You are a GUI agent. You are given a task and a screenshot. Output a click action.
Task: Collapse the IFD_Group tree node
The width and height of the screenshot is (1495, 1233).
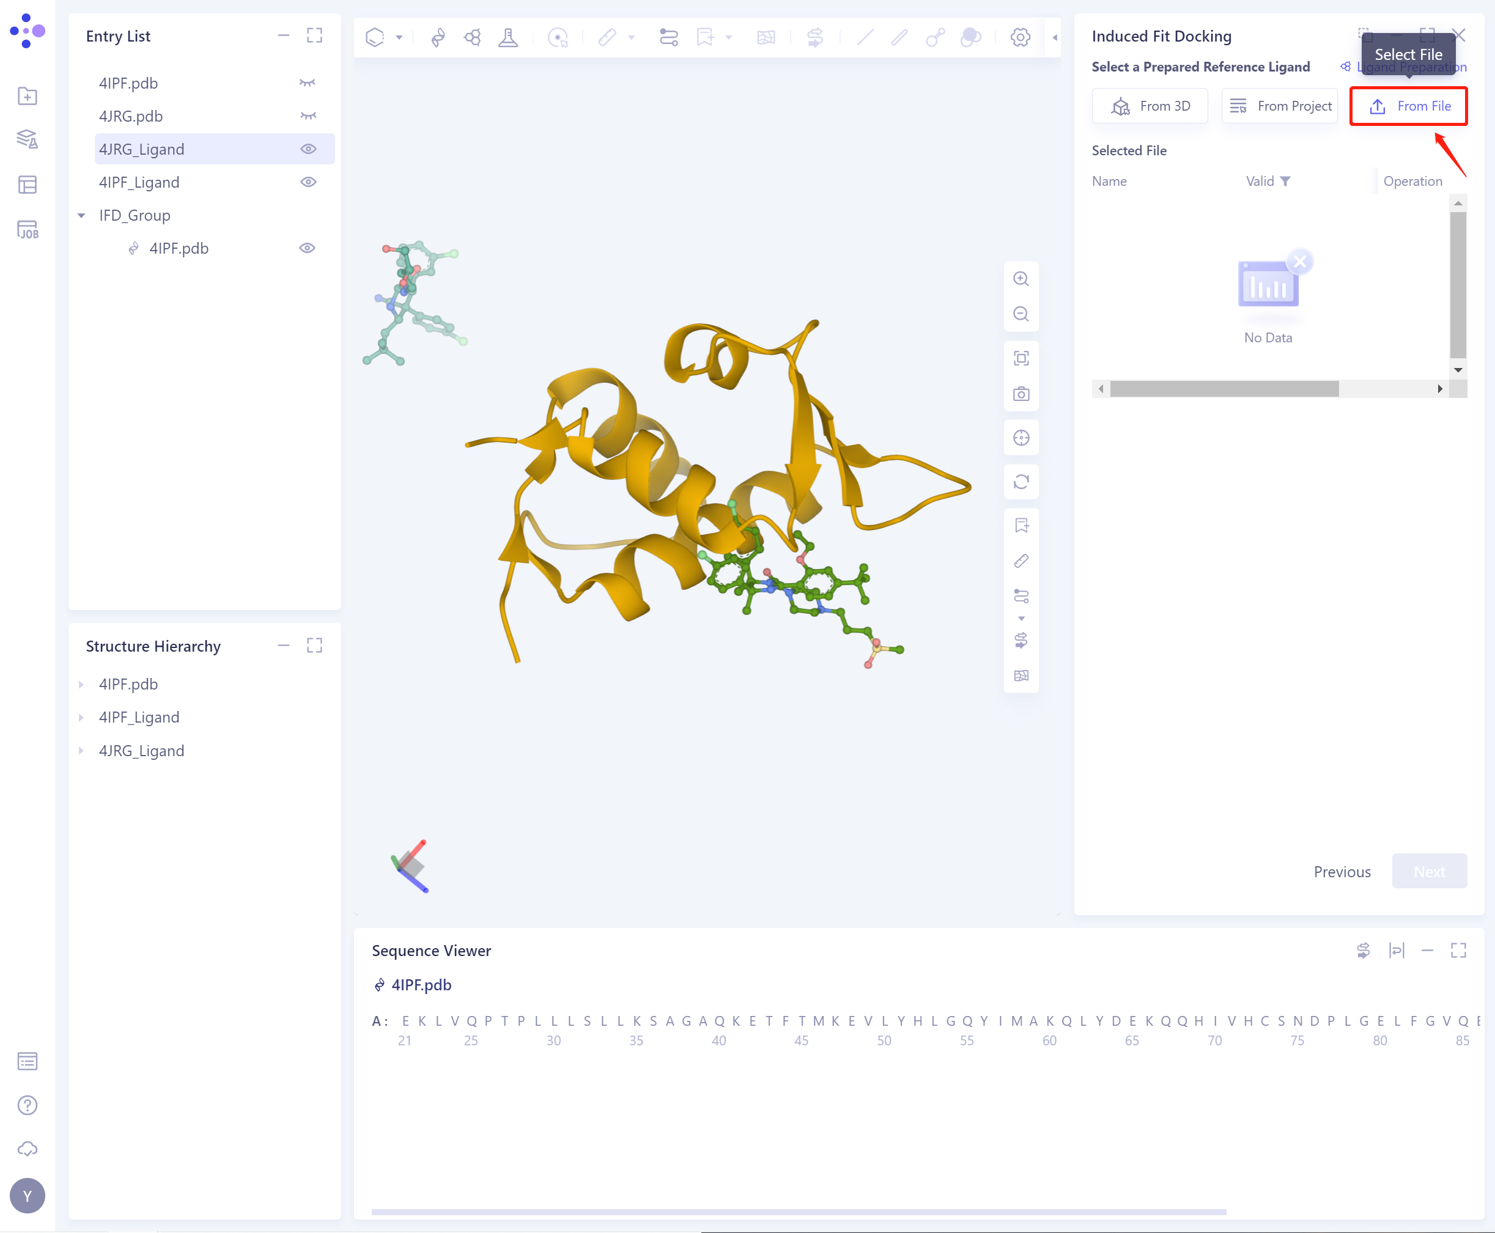coord(82,215)
